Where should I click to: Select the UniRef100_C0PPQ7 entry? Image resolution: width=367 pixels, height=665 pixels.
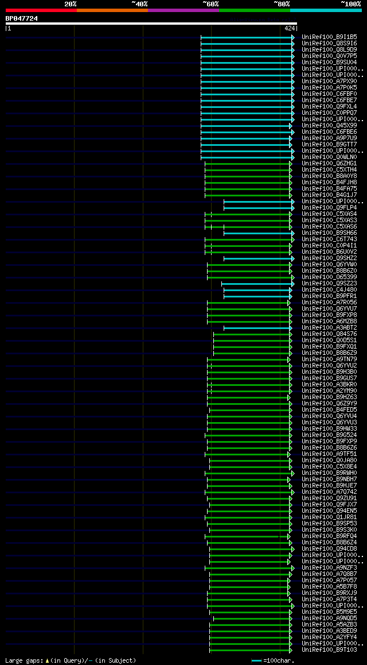tap(329, 113)
